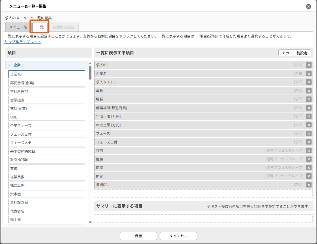This screenshot has width=317, height=244.
Task: Click the サマリーに表示する項目 drop area
Action: click(203, 218)
